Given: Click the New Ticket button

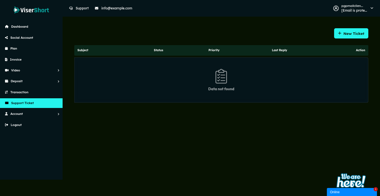Looking at the screenshot, I should 351,33.
